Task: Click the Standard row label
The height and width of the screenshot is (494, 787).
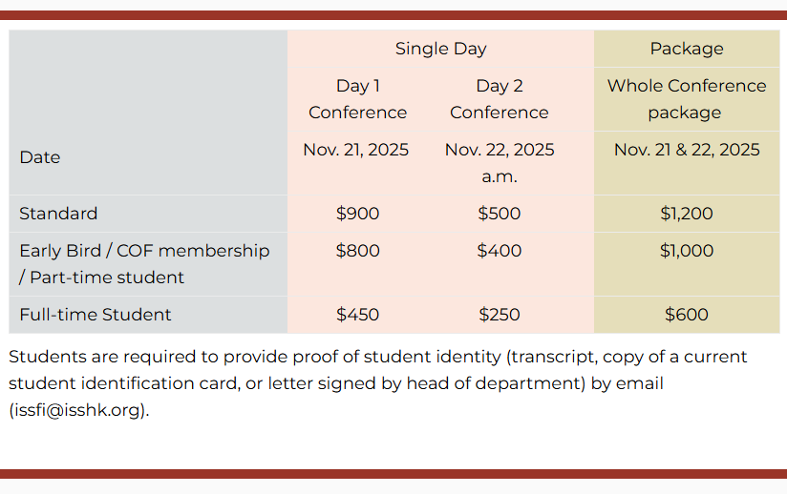Action: (x=58, y=214)
